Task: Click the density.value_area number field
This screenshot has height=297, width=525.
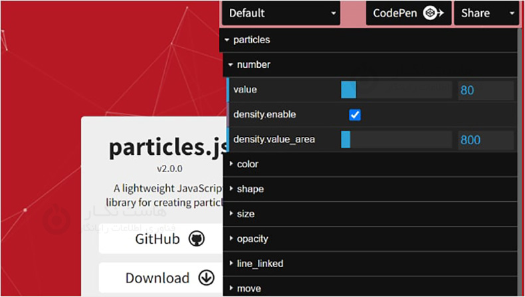Action: [485, 140]
